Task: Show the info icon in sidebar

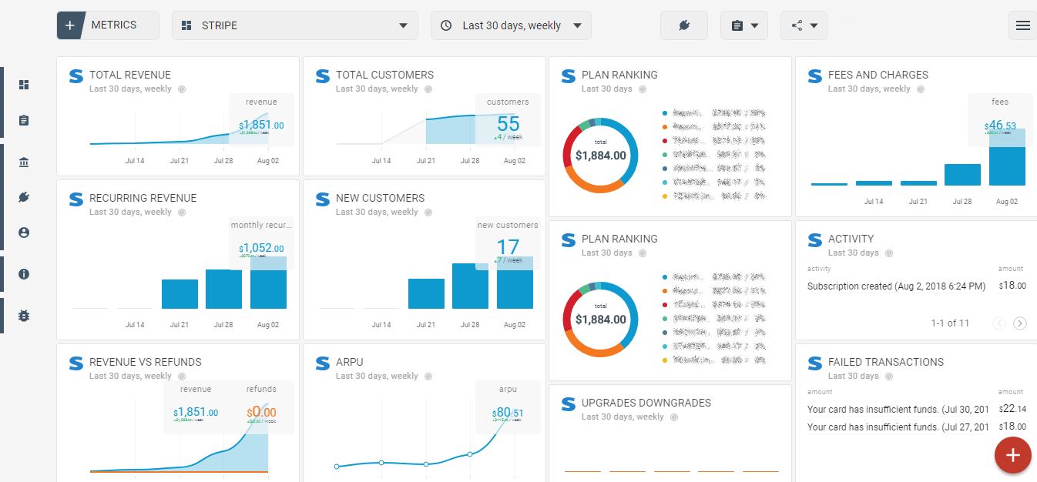Action: 24,274
